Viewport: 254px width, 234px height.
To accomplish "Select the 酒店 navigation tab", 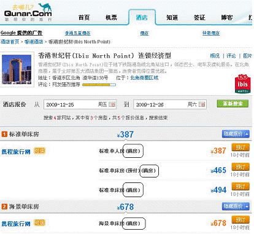I will point(142,18).
